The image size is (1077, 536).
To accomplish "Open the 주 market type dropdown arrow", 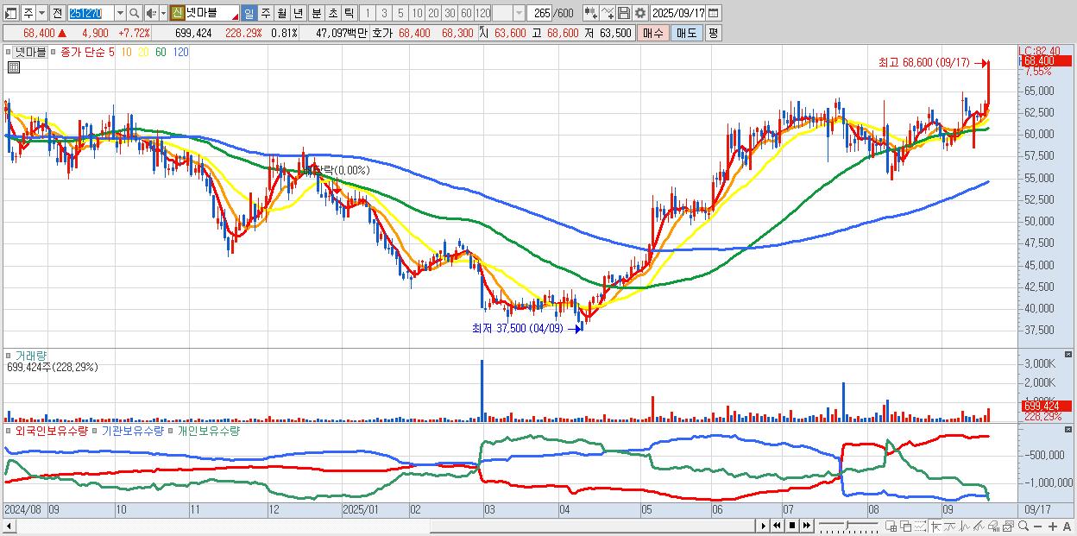I will [x=41, y=13].
